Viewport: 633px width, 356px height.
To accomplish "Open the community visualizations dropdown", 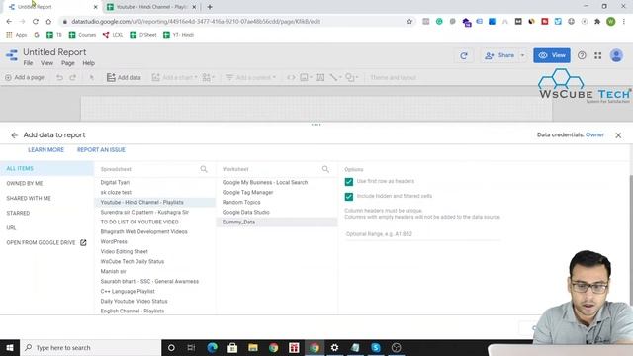I will coord(209,77).
